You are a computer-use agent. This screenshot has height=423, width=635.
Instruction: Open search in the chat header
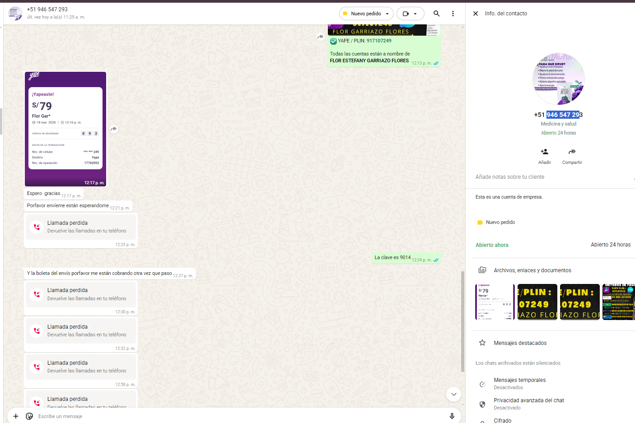(436, 14)
